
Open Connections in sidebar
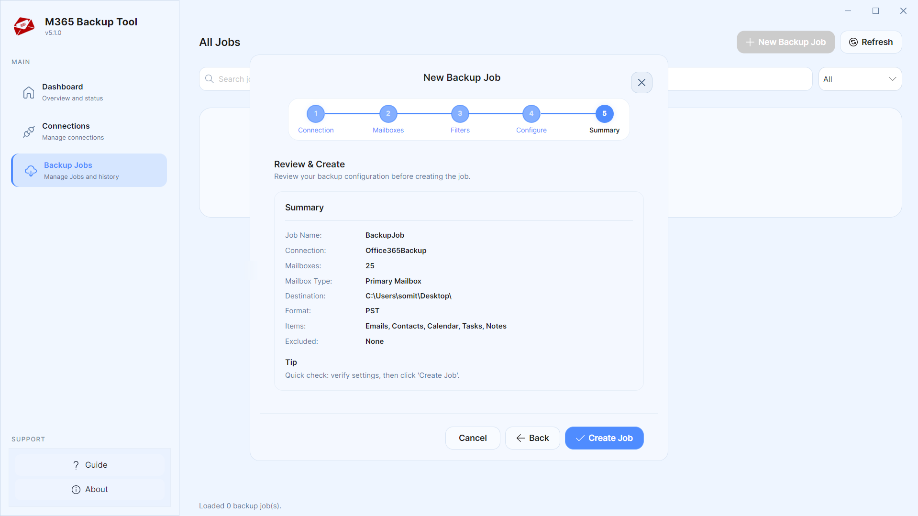tap(89, 132)
